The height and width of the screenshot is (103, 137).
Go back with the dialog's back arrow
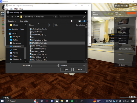8,17
